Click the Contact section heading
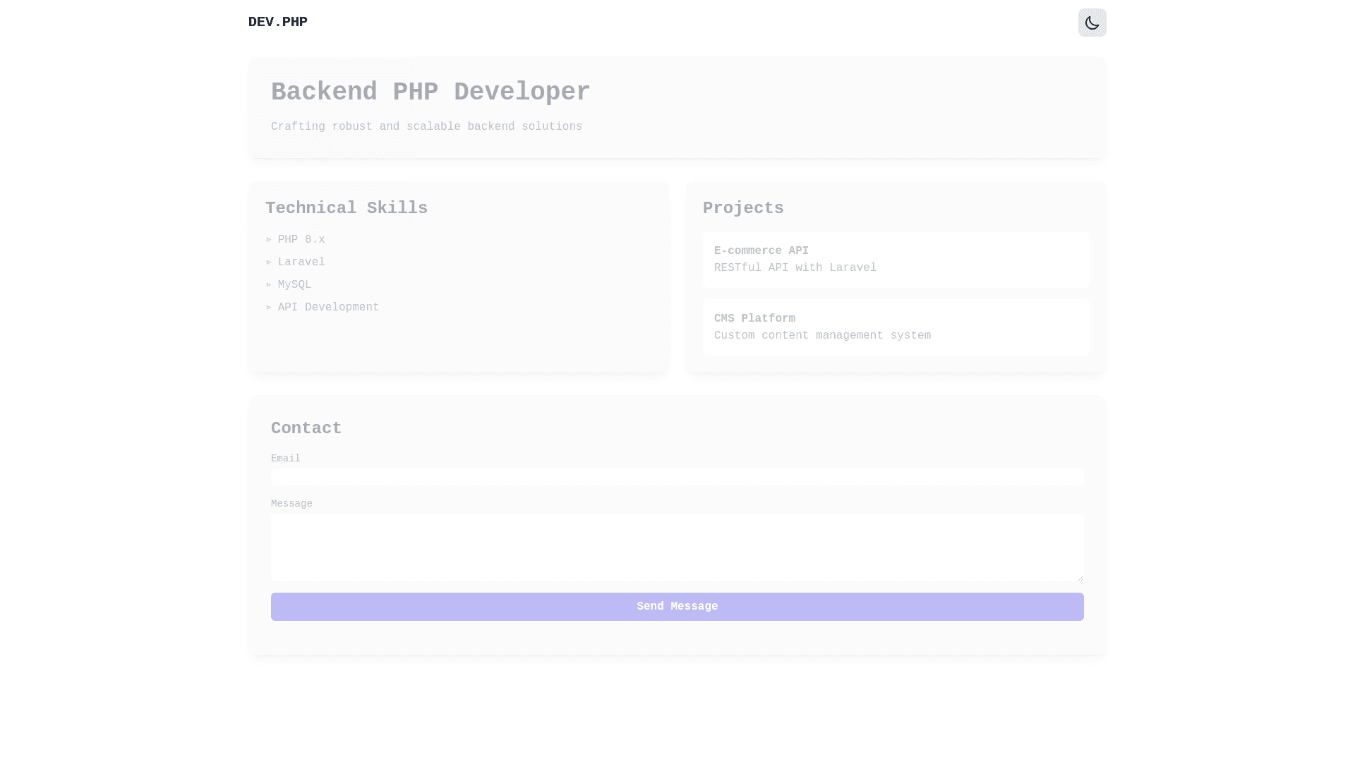Viewport: 1355px width, 762px height. [x=306, y=428]
